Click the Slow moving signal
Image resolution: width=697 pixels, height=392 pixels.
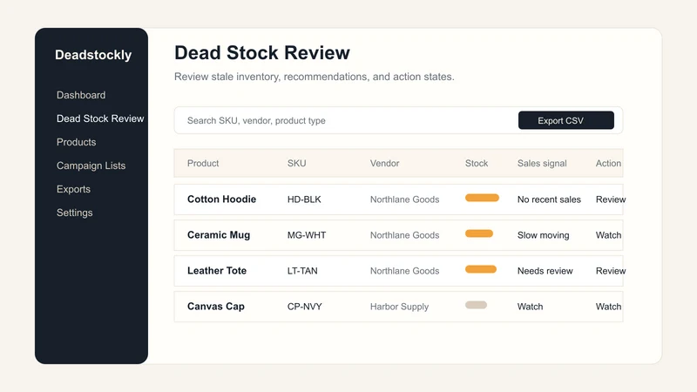pos(543,235)
